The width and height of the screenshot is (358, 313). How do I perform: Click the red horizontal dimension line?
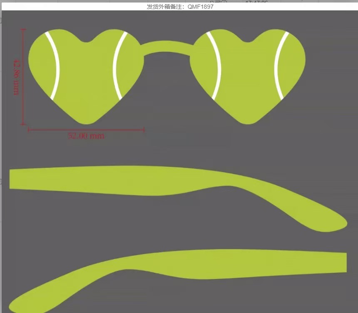coord(86,130)
